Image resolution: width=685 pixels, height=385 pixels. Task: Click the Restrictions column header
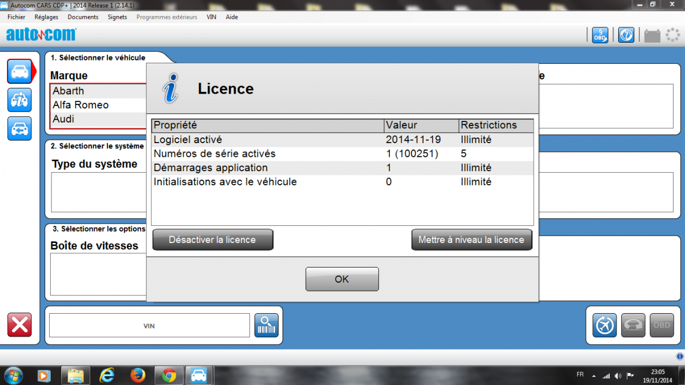(x=496, y=125)
